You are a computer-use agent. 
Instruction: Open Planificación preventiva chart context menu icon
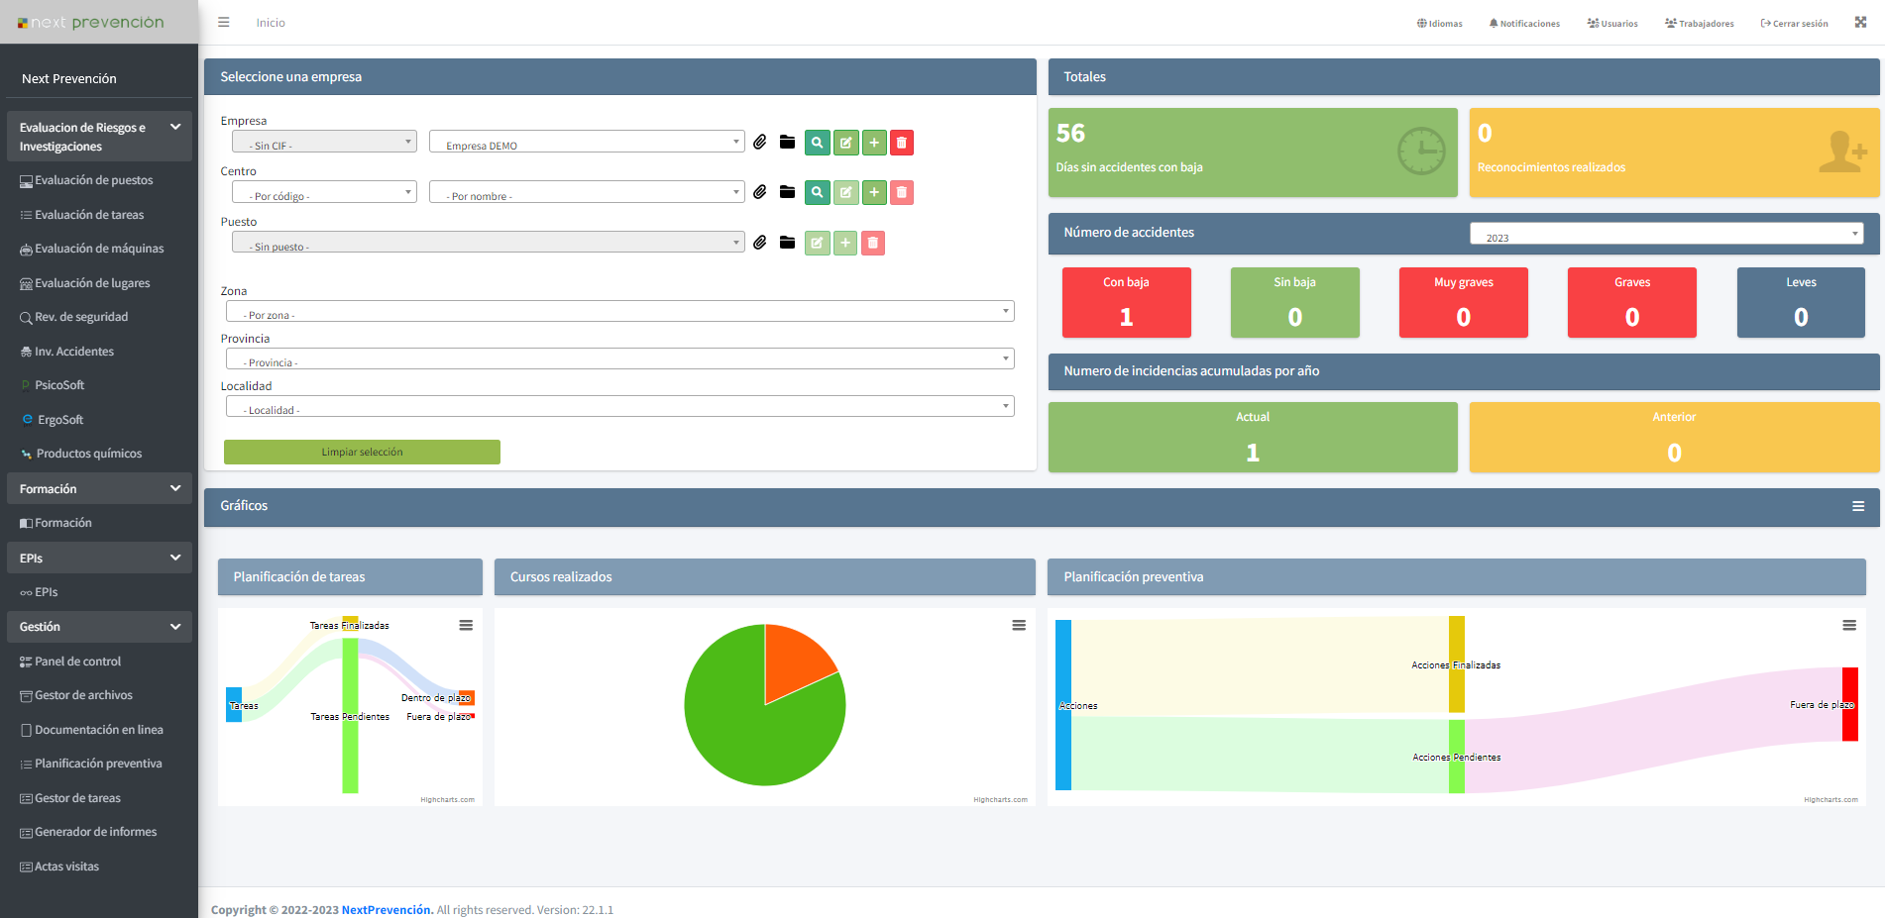click(1849, 625)
